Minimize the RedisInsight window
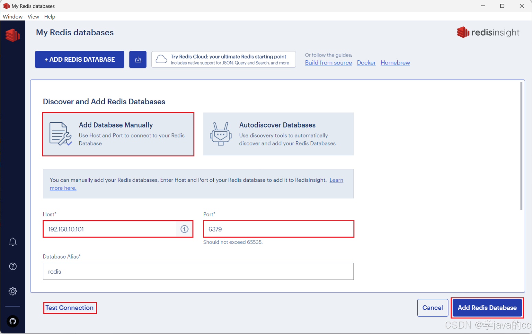Screen dimensions: 532x334 point(483,6)
